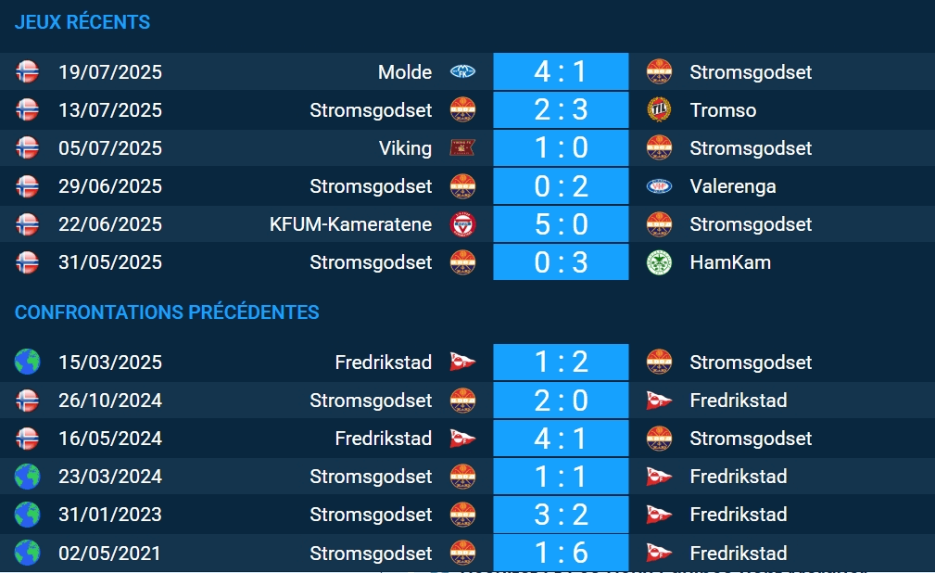Click globe icon on 02/05/2021 match
This screenshot has height=573, width=935.
coord(28,553)
